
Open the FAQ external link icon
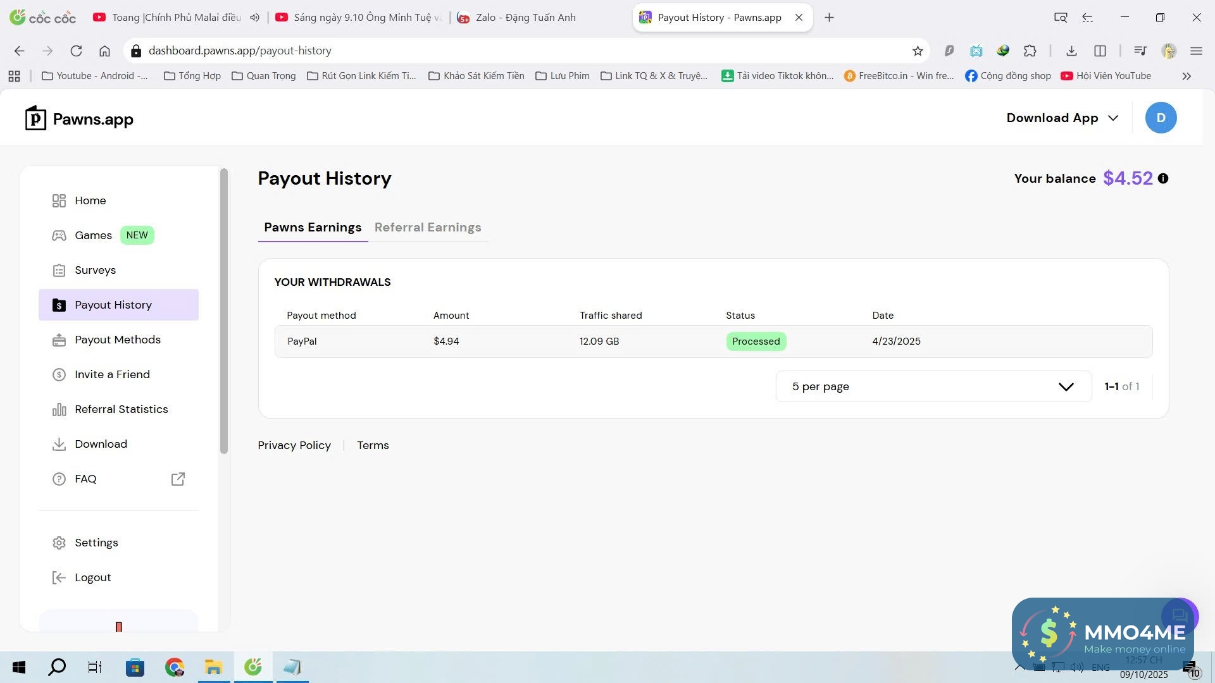(x=178, y=479)
